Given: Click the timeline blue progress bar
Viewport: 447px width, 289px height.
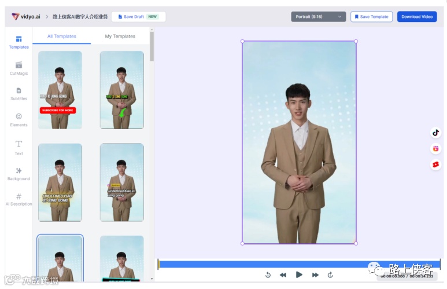Looking at the screenshot, I should 300,264.
